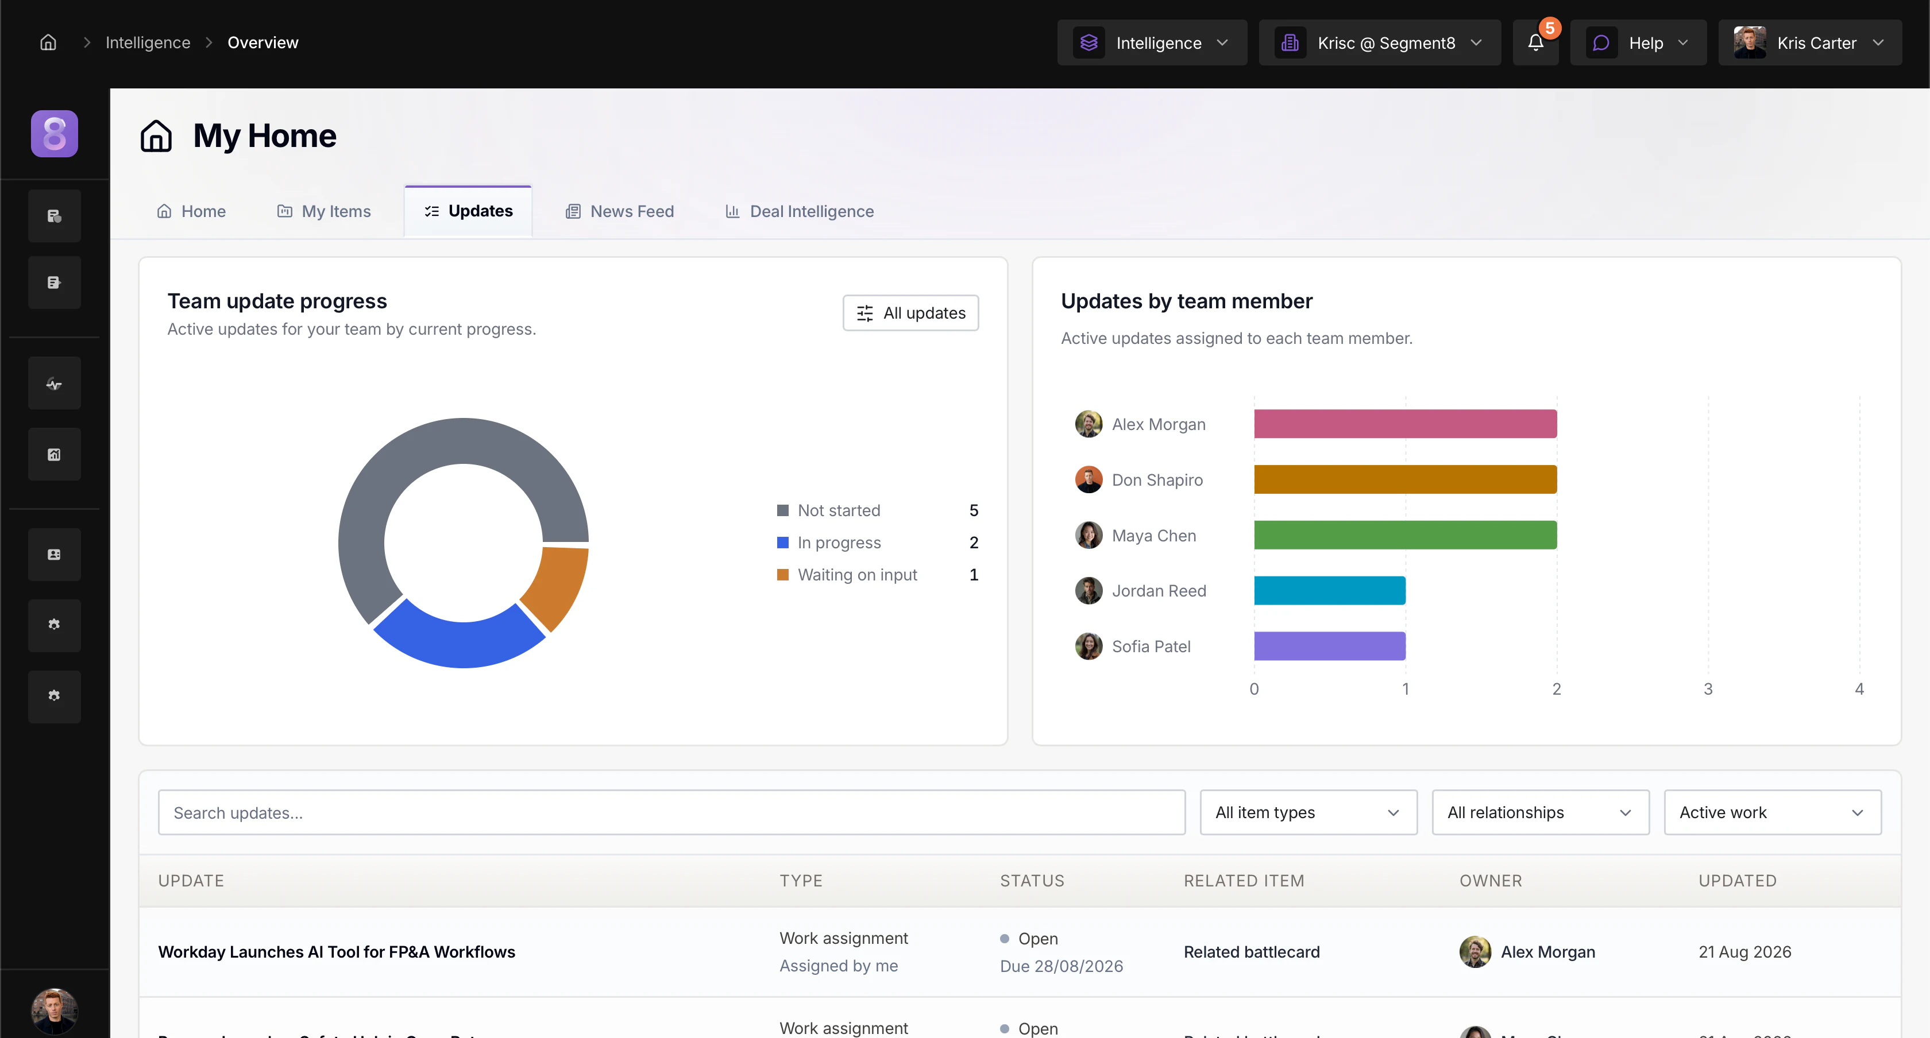Click the user avatar at the sidebar bottom
1930x1038 pixels.
coord(54,1011)
